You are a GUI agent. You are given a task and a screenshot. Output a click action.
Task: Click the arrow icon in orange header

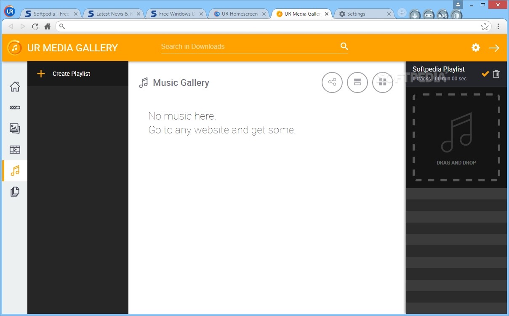[494, 48]
